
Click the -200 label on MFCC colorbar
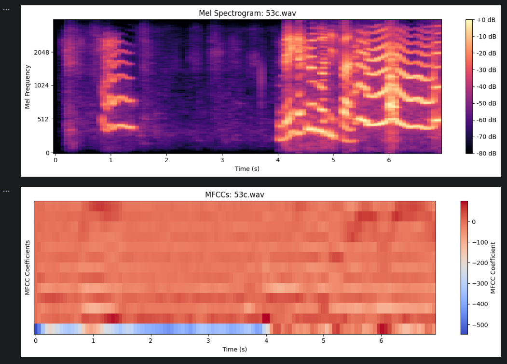(480, 263)
